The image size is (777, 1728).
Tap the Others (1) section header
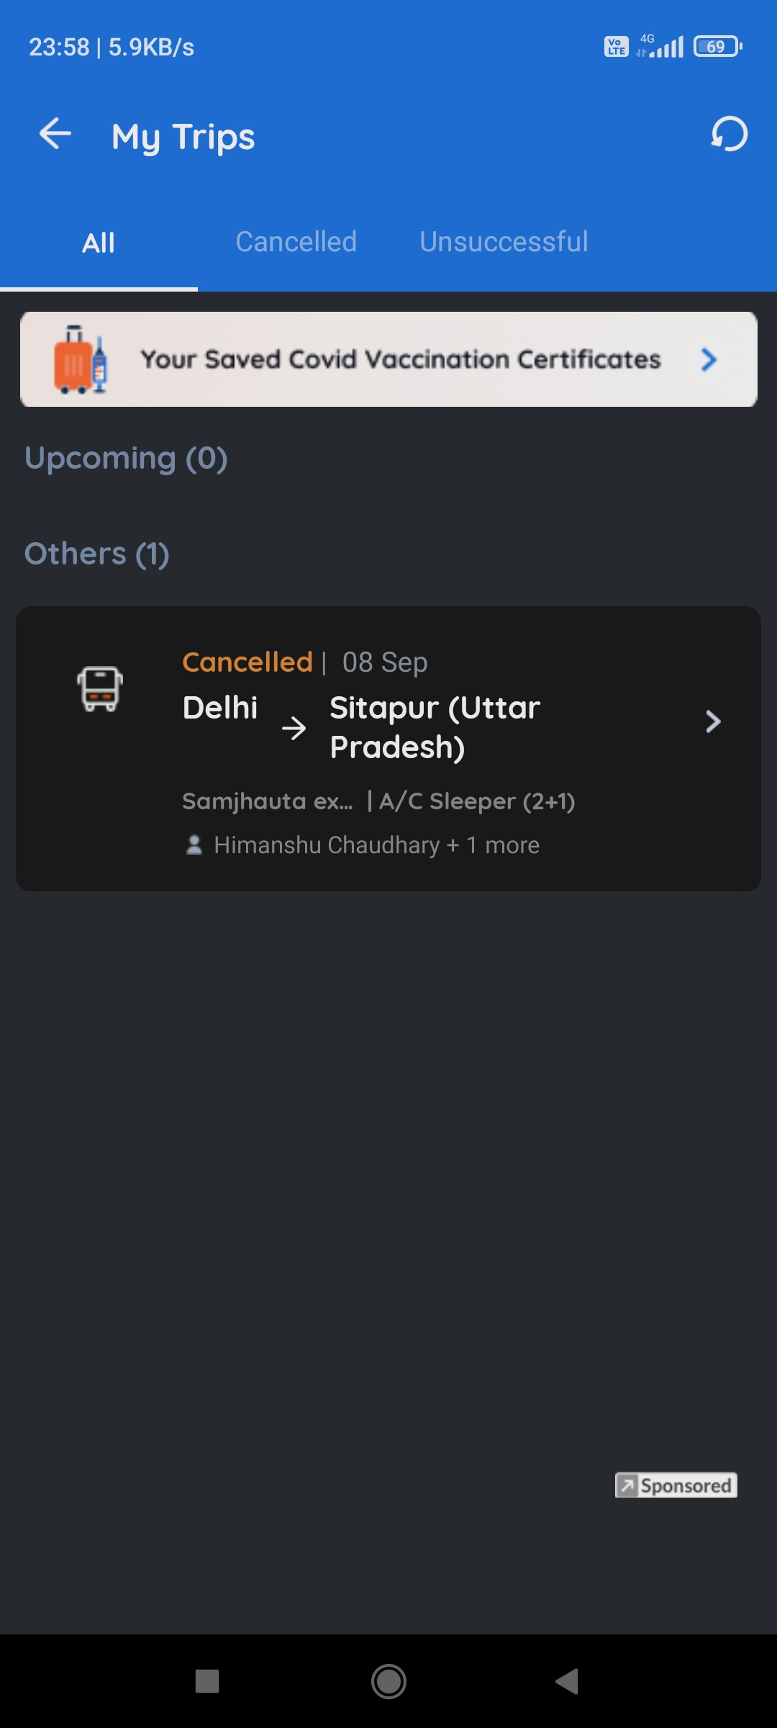tap(97, 554)
